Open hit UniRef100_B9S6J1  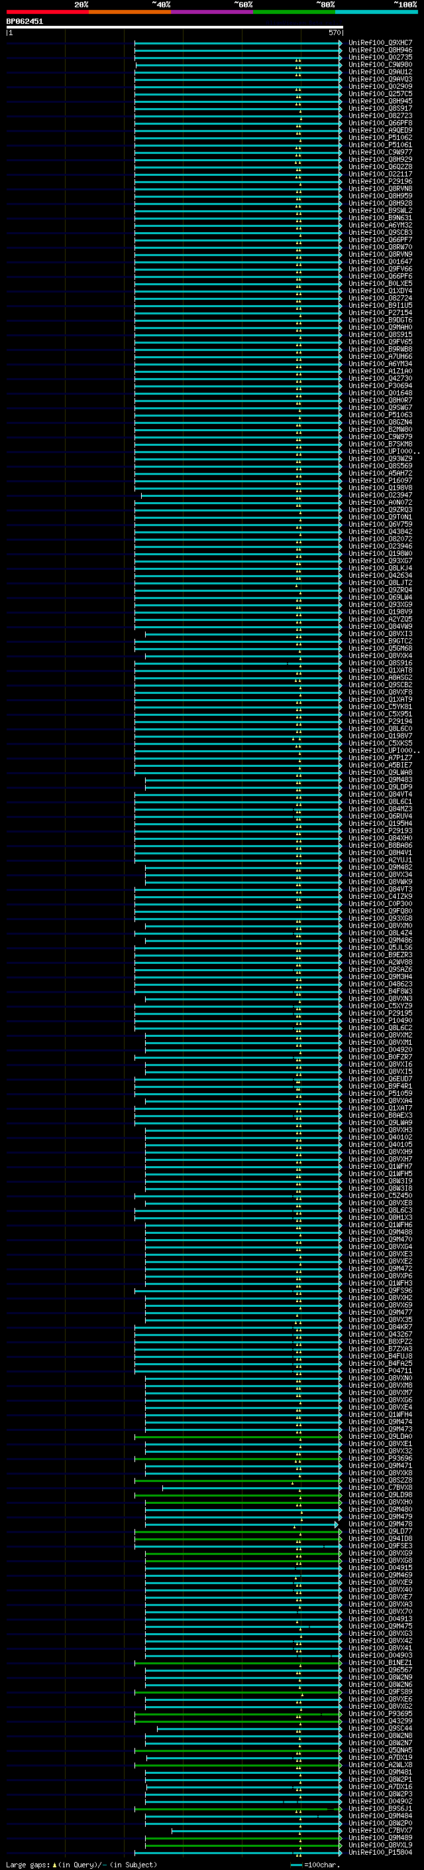point(380,1809)
